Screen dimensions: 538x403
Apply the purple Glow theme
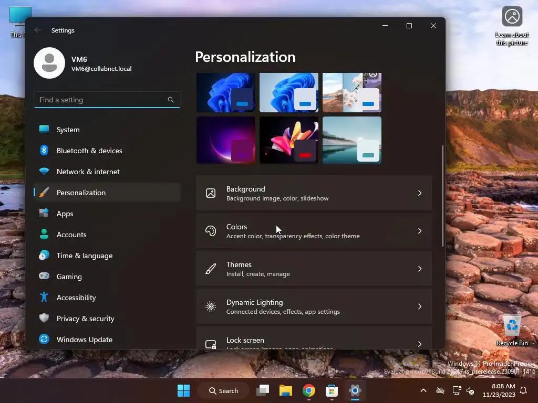click(226, 140)
